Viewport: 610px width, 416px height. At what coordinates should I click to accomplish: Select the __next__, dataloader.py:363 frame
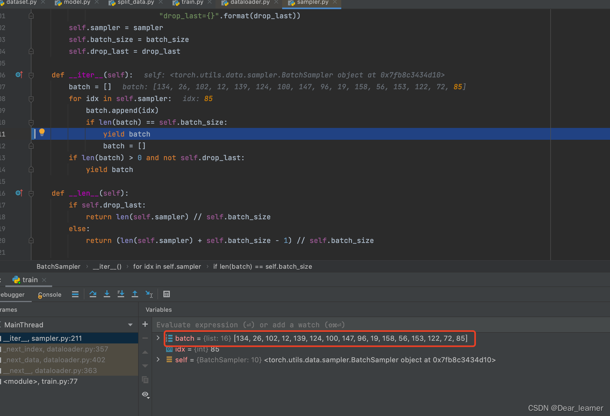click(69, 370)
